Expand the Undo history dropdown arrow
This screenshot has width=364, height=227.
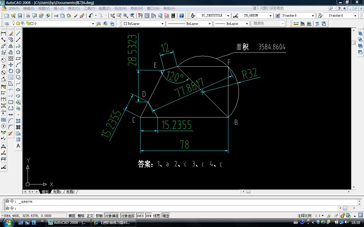[96, 16]
